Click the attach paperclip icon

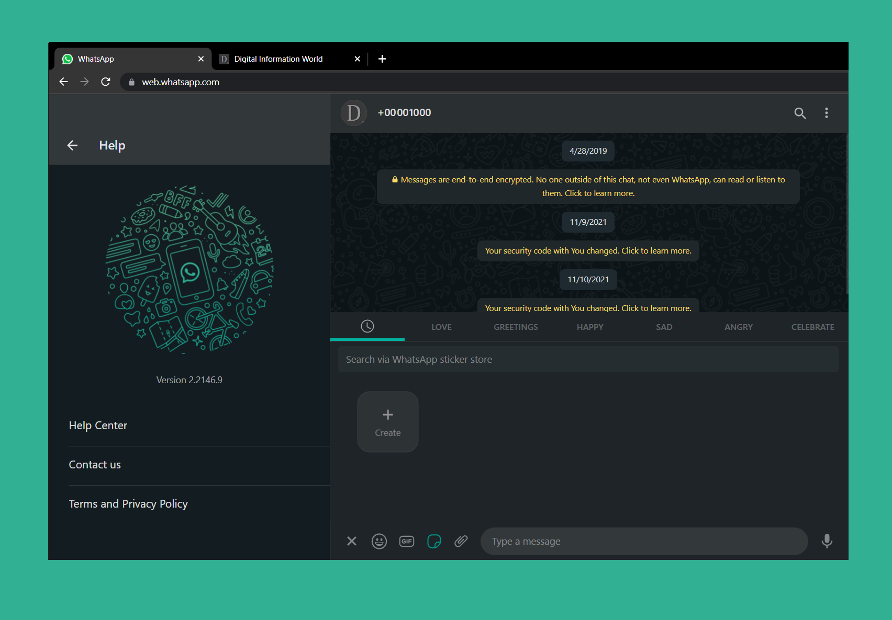(461, 541)
